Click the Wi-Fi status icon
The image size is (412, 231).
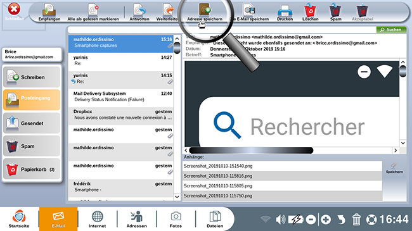coord(266,219)
